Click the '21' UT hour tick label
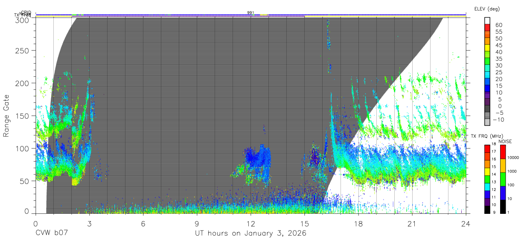The height and width of the screenshot is (242, 524). click(412, 224)
